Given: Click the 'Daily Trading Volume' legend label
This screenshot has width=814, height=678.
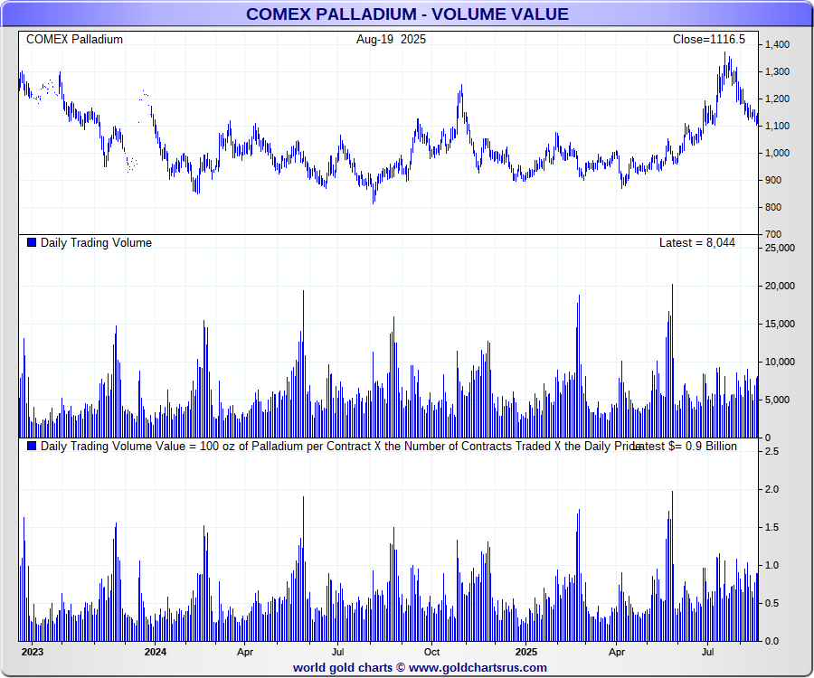Looking at the screenshot, I should click(x=96, y=243).
